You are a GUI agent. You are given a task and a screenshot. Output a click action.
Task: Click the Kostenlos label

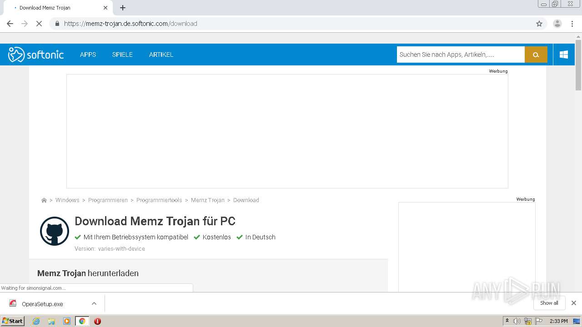(x=217, y=237)
